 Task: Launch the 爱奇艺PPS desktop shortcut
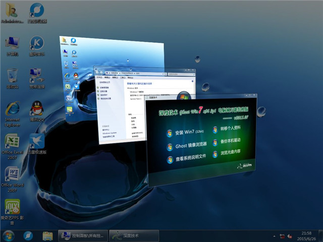(x=12, y=208)
